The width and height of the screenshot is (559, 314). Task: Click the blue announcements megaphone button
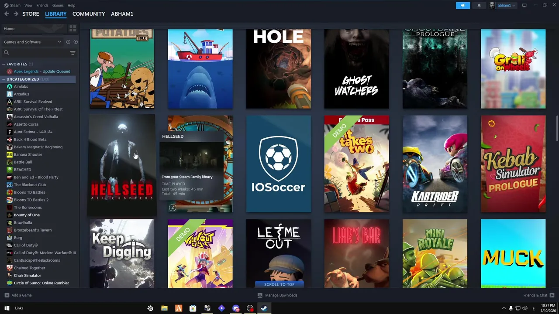tap(463, 5)
